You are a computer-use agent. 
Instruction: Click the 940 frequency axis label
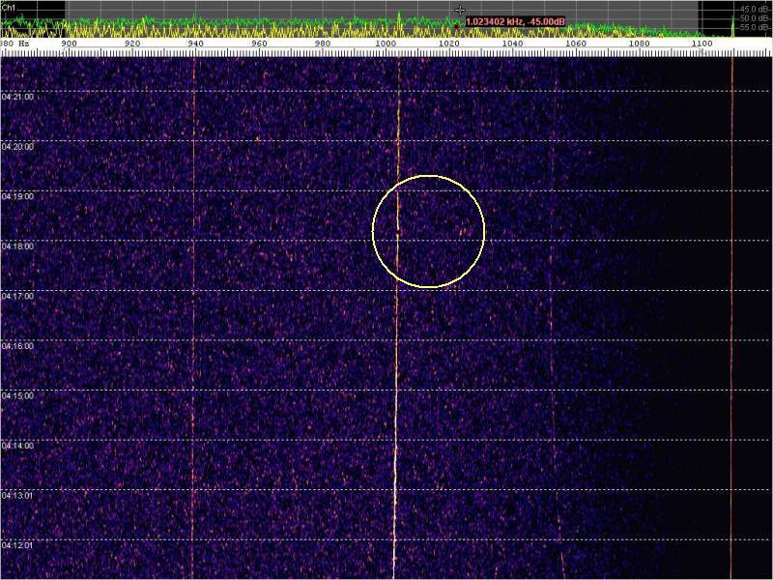pos(195,44)
